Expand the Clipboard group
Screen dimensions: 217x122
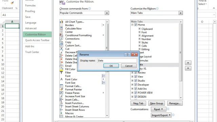click(139, 29)
